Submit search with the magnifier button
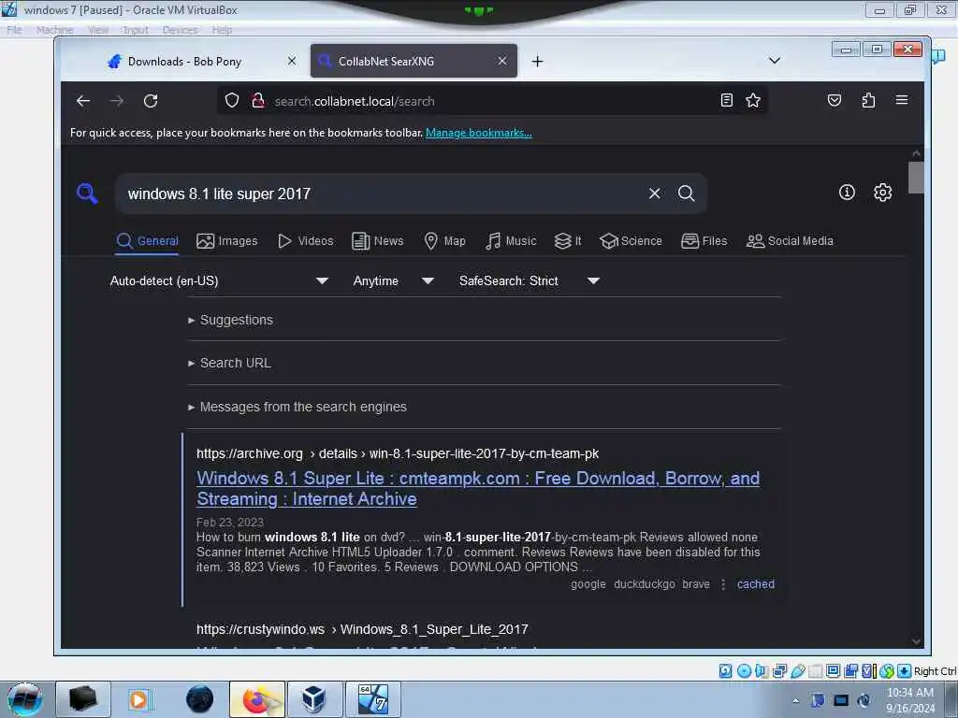 tap(686, 194)
